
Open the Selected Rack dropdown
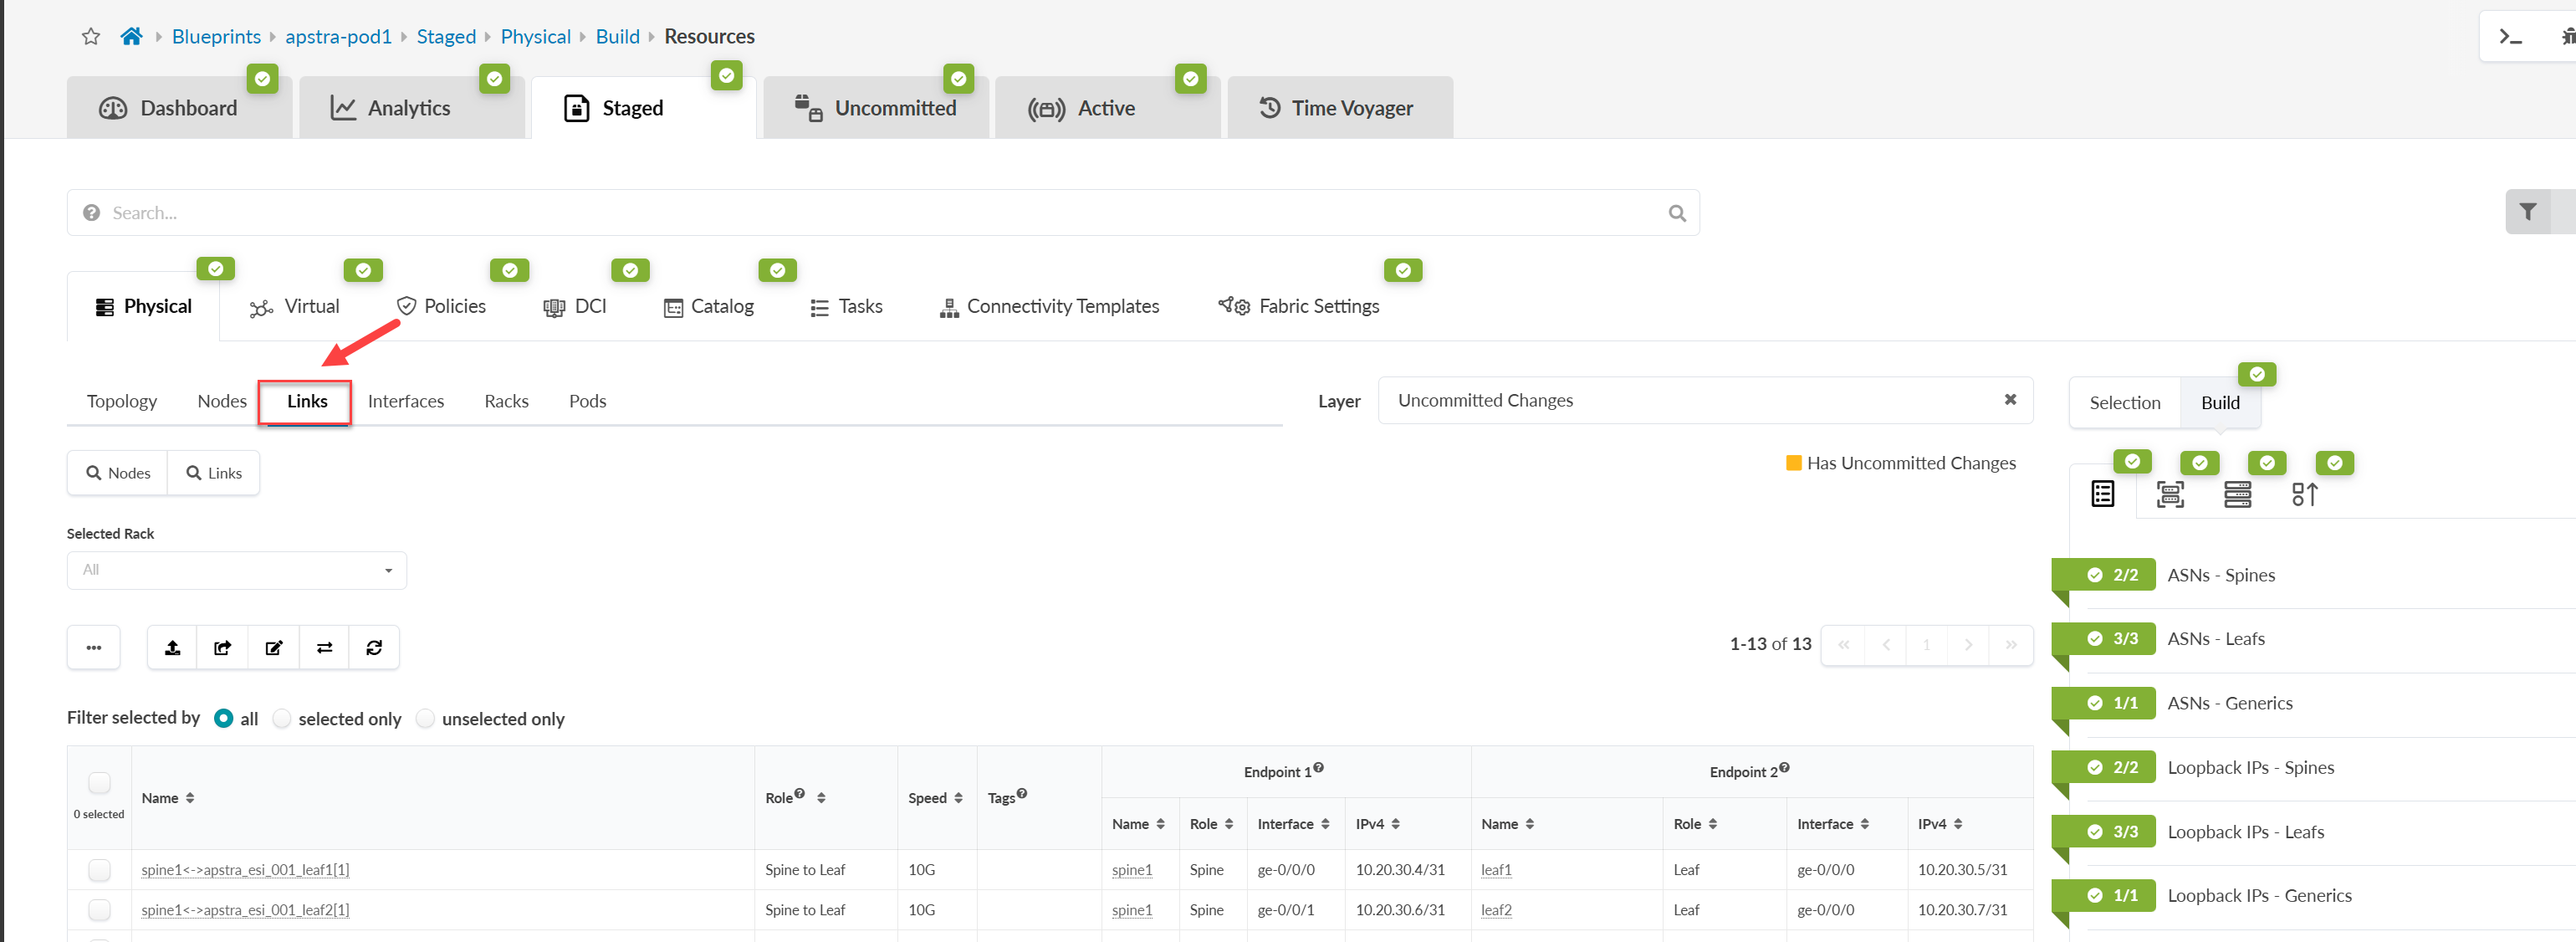coord(237,570)
